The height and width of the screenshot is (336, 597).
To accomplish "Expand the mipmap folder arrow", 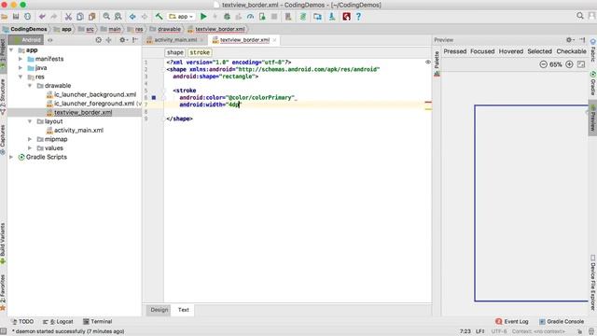I will [x=30, y=139].
